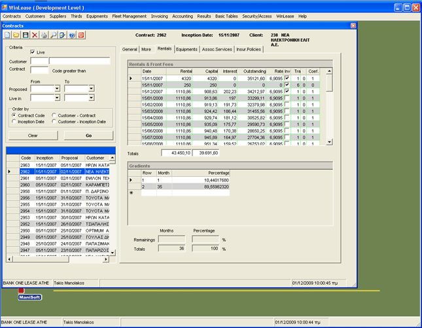The width and height of the screenshot is (422, 328).
Task: Click the ManiSoft logo icon
Action: (x=30, y=297)
